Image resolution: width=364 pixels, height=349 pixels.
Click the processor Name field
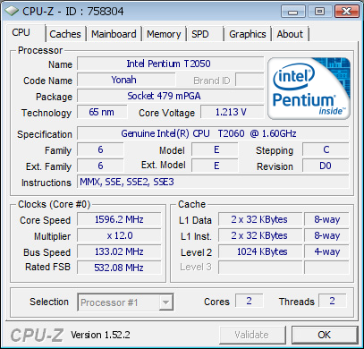pos(171,64)
